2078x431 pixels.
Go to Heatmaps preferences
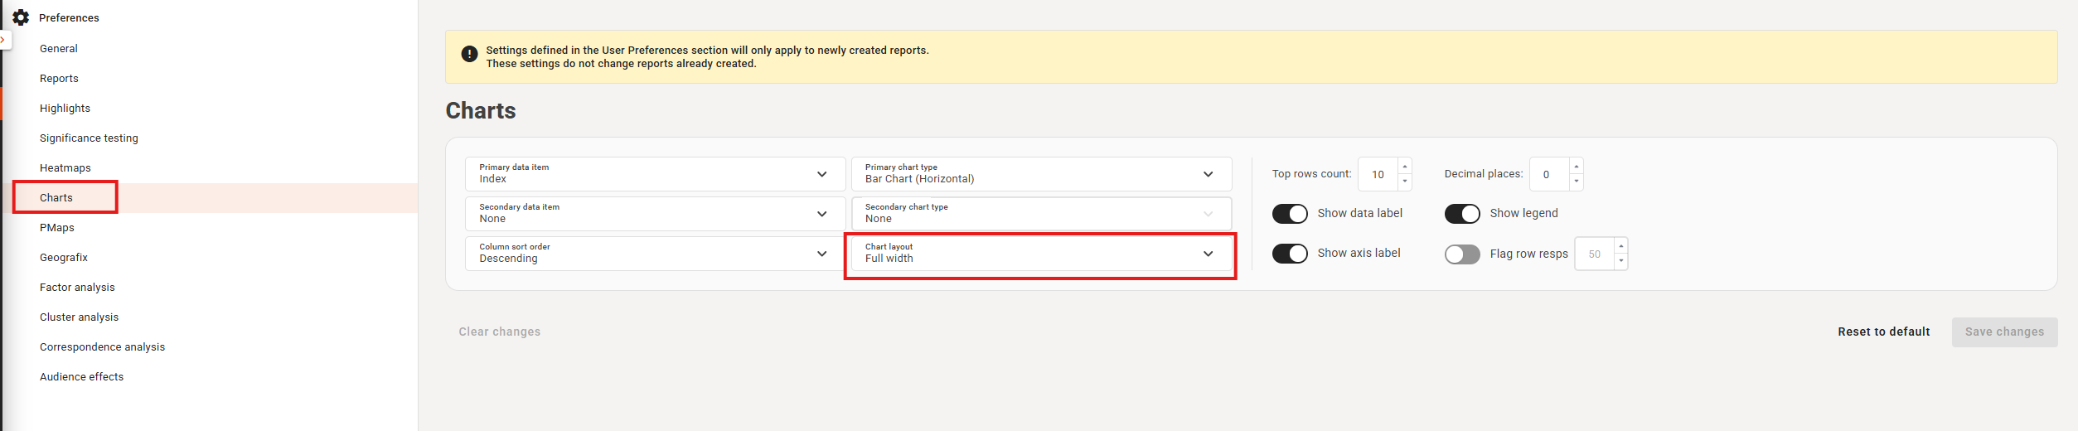click(x=65, y=168)
